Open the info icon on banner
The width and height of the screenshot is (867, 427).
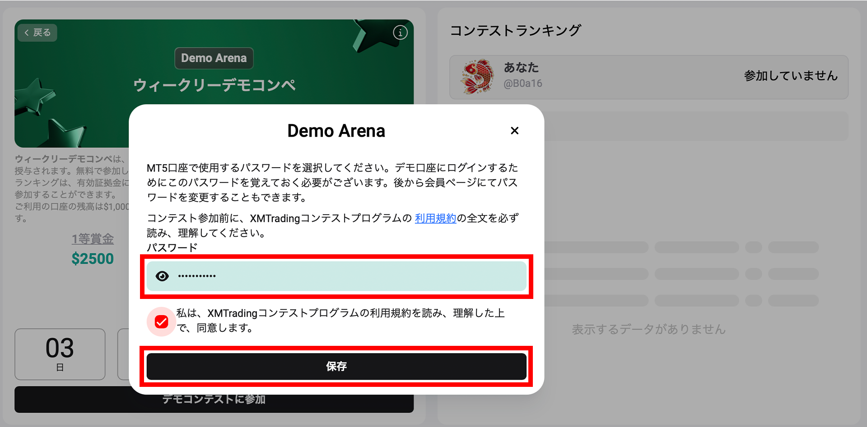pyautogui.click(x=400, y=32)
